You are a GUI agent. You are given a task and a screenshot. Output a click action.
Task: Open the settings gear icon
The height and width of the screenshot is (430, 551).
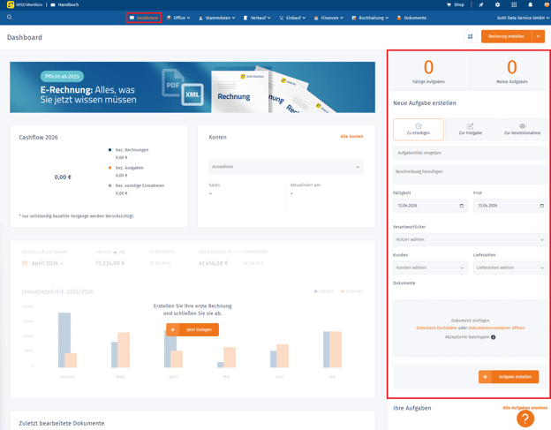[497, 4]
